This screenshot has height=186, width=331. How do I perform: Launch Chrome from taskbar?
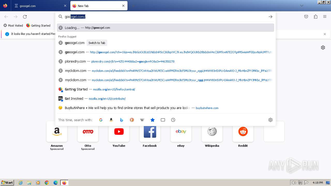point(47,183)
